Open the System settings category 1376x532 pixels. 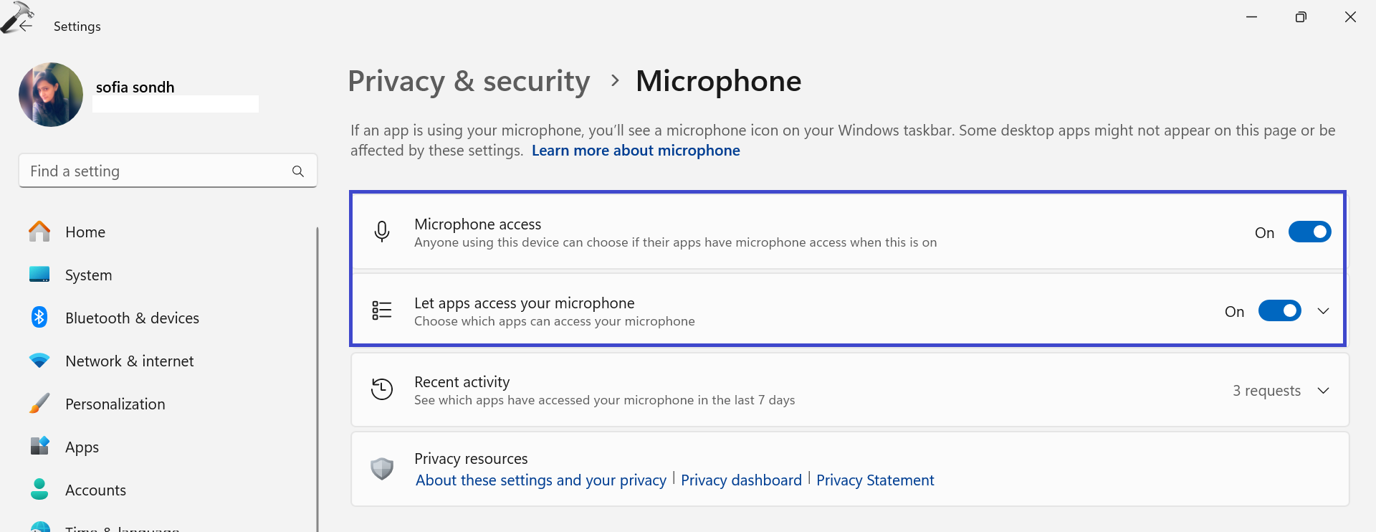(x=88, y=275)
